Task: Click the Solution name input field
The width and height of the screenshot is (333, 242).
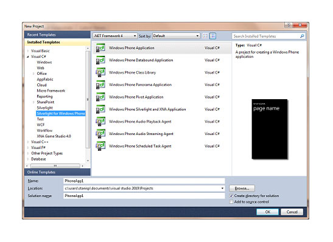Action: (x=144, y=196)
